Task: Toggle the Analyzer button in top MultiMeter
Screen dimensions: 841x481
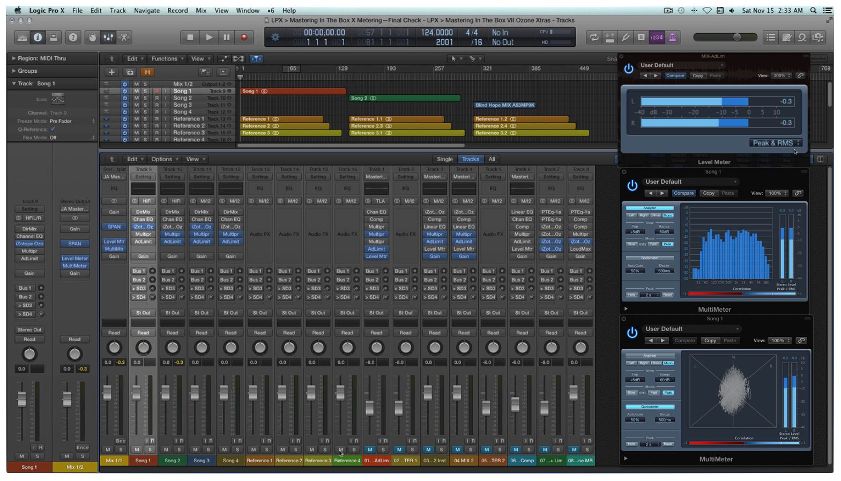Action: (650, 208)
